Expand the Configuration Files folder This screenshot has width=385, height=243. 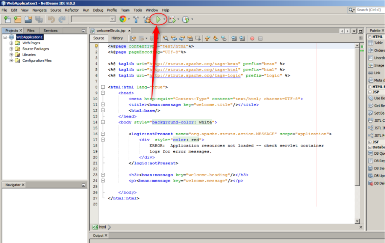pyautogui.click(x=11, y=60)
